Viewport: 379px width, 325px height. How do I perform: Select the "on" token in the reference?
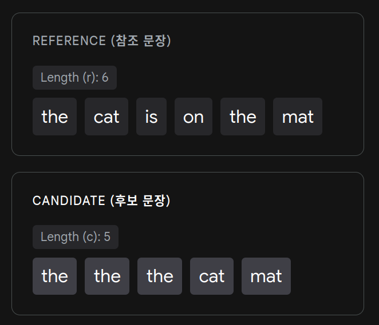tap(194, 117)
